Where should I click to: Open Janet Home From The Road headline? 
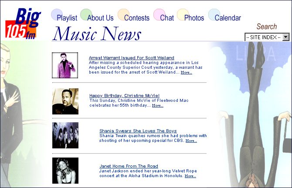tap(129, 166)
